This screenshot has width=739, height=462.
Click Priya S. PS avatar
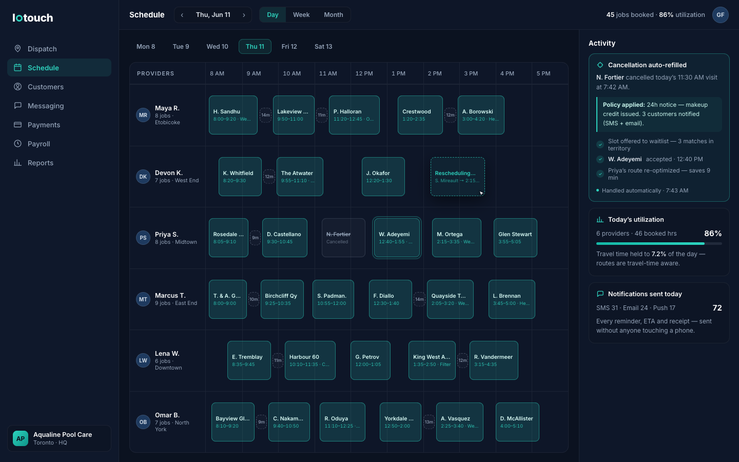[x=143, y=238]
